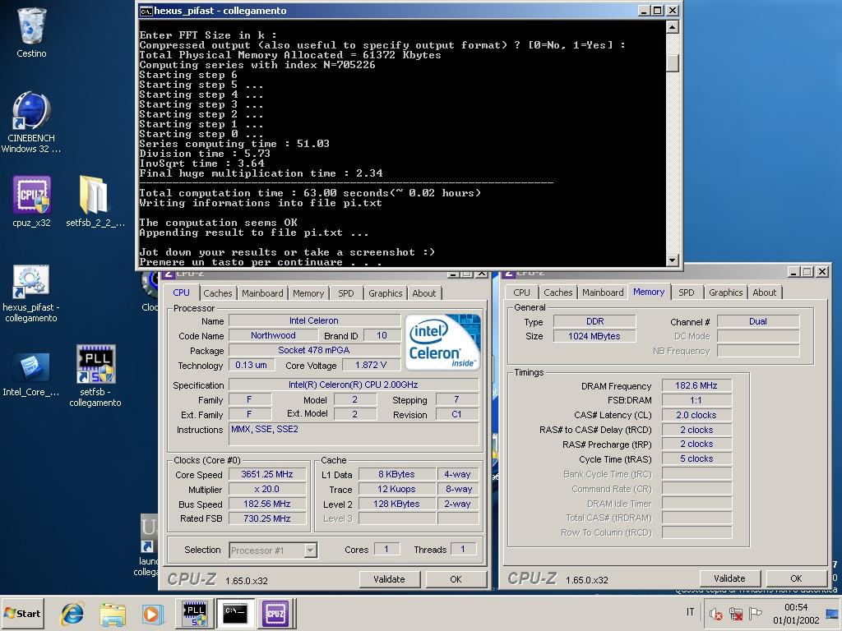Click Validate in right CPU-Z window
This screenshot has width=842, height=631.
(x=730, y=578)
